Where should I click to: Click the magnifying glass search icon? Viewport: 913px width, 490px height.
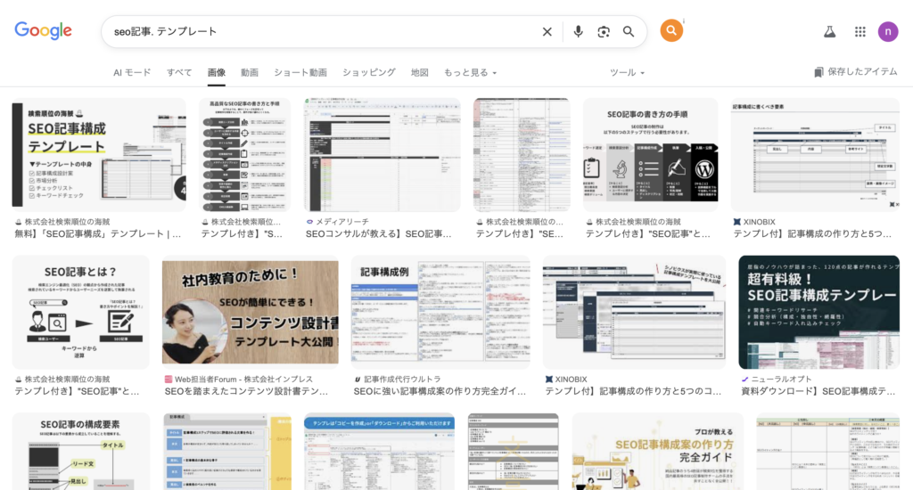629,32
